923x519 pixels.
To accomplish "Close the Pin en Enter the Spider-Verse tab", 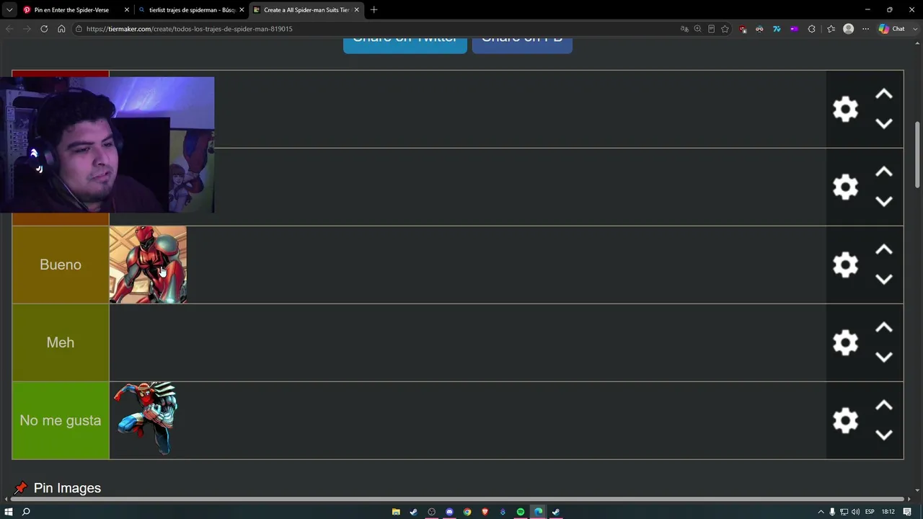I will pyautogui.click(x=127, y=10).
